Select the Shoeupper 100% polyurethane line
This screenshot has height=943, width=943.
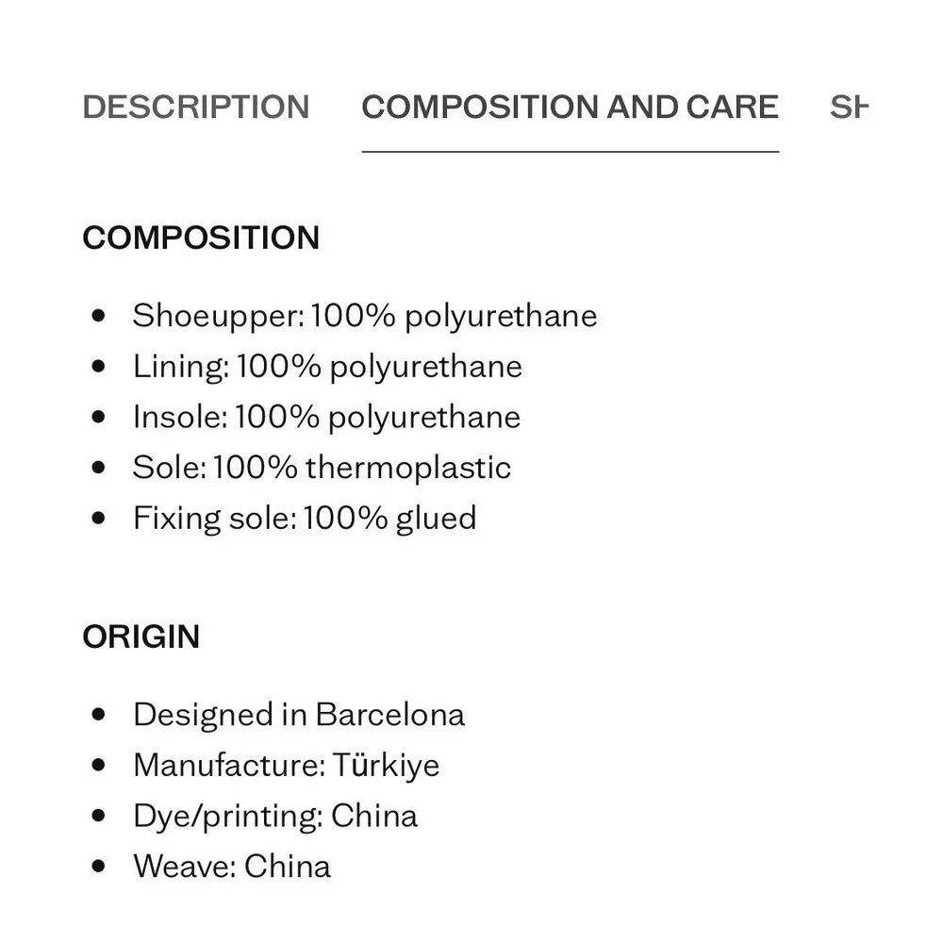[x=365, y=316]
